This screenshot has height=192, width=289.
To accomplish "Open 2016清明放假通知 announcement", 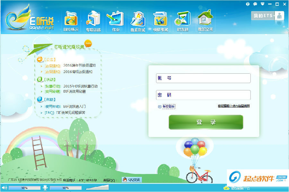I will [x=78, y=72].
